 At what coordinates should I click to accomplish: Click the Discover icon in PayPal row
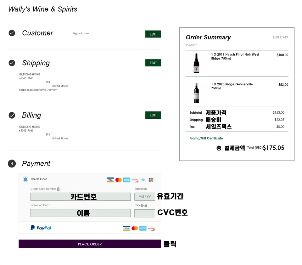tap(151, 228)
